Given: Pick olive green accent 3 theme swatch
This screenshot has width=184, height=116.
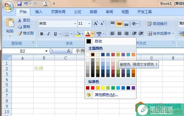Looking at the screenshot, I should click(x=118, y=54).
